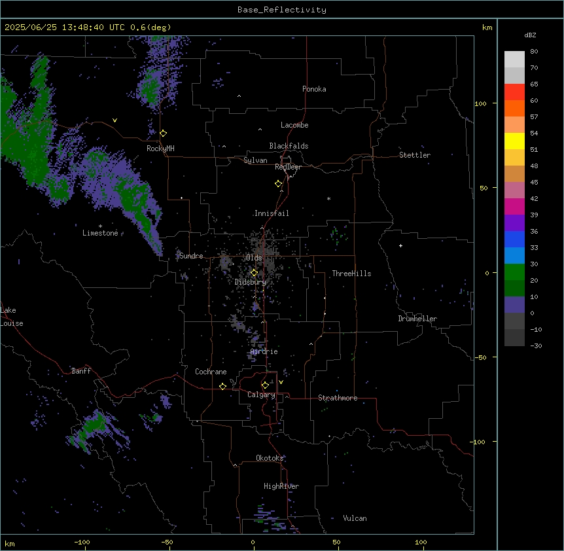This screenshot has height=551, width=564.
Task: Pick the green legend swatch between 30 and 20
Action: tap(514, 272)
